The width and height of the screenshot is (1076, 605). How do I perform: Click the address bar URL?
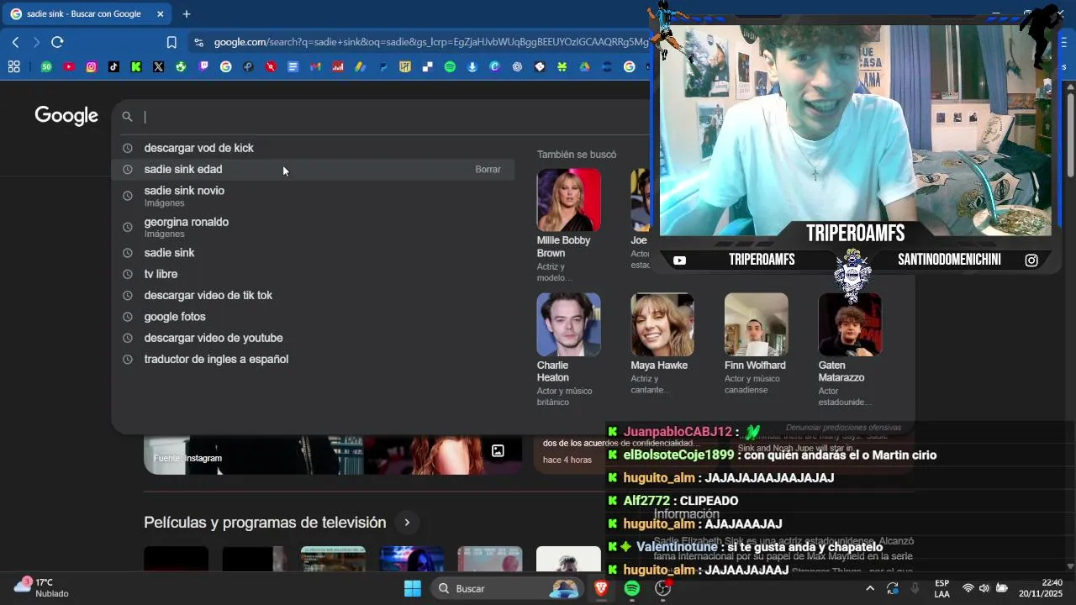(430, 42)
